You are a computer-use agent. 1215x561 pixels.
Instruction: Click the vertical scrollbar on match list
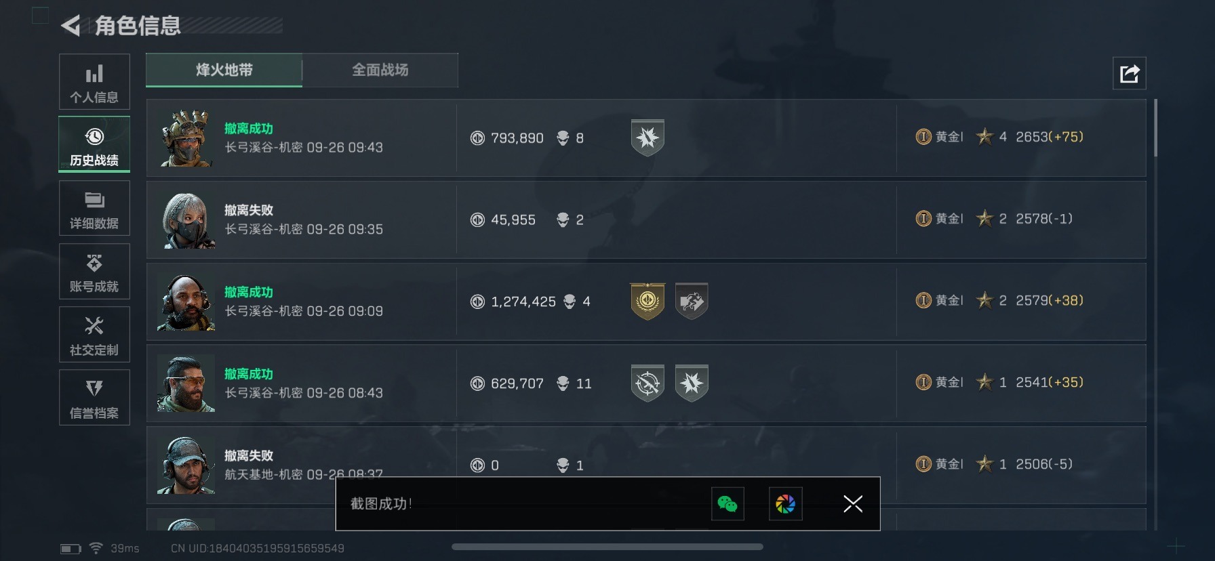[x=1155, y=129]
